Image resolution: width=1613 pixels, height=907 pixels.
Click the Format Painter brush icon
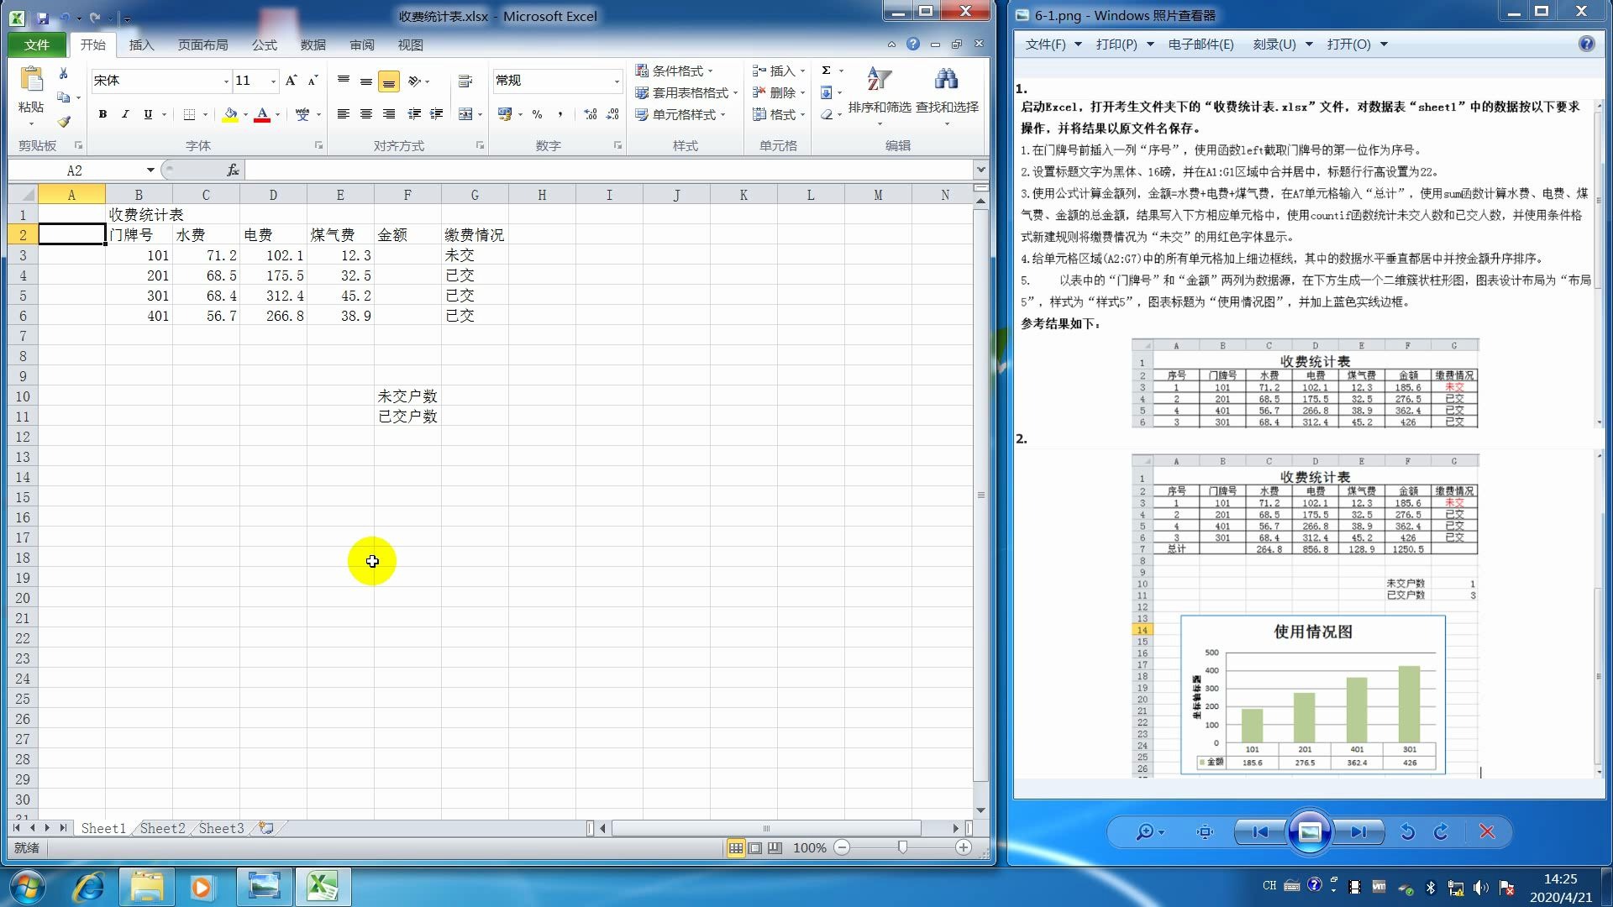(64, 122)
